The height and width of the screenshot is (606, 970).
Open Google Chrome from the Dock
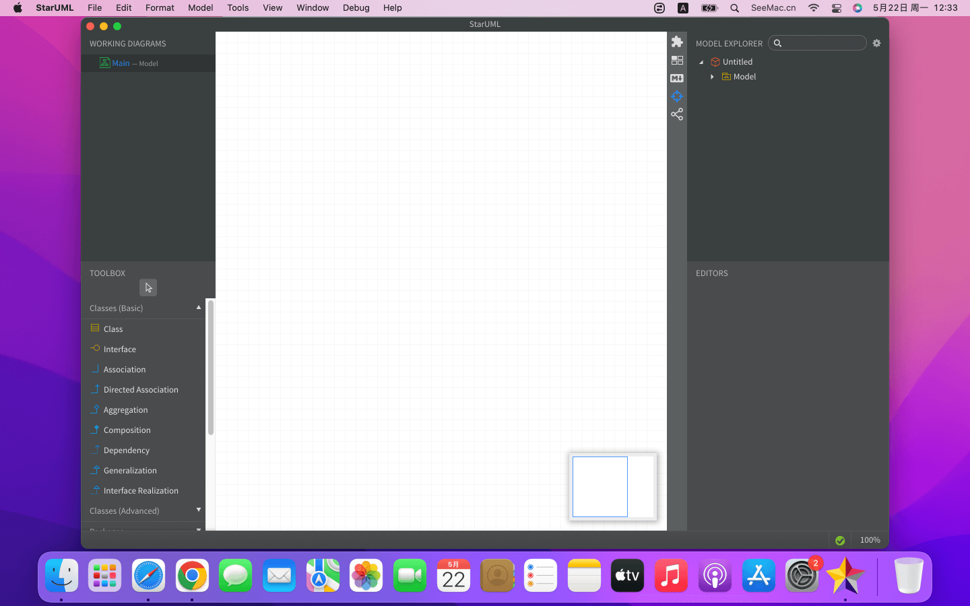click(x=192, y=576)
